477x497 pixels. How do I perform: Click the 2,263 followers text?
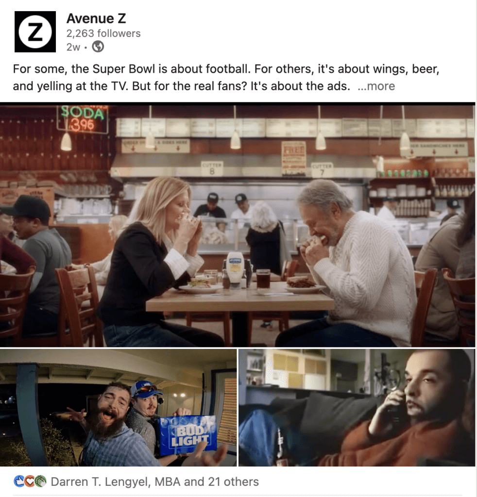point(103,33)
